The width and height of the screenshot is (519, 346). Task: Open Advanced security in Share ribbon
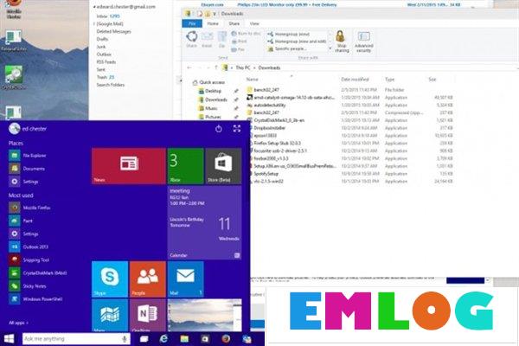pos(363,42)
